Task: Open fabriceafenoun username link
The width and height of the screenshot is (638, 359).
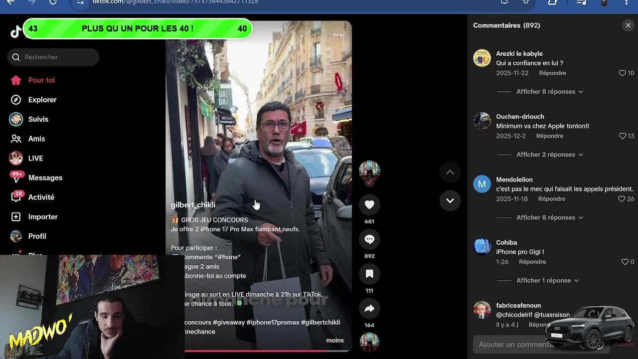Action: pyautogui.click(x=518, y=305)
